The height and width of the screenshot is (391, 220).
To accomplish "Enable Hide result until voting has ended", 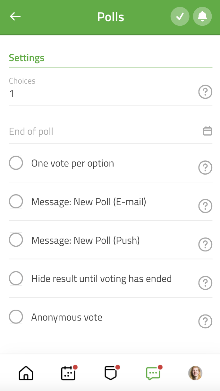I will pos(16,278).
